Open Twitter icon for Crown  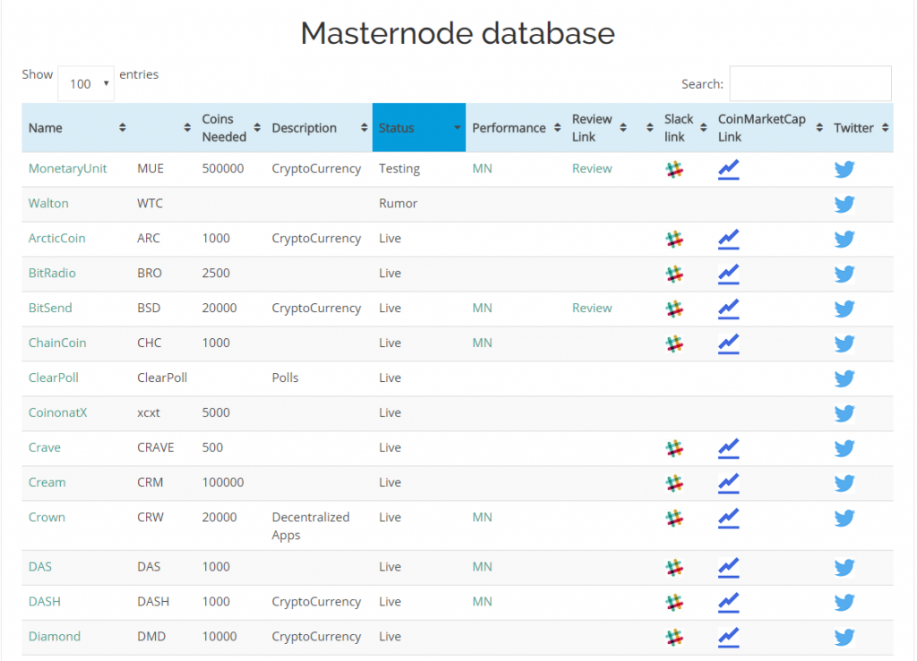844,518
